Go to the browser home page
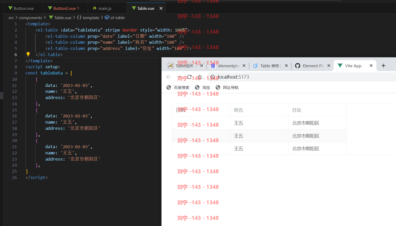396x226 pixels. (x=200, y=77)
